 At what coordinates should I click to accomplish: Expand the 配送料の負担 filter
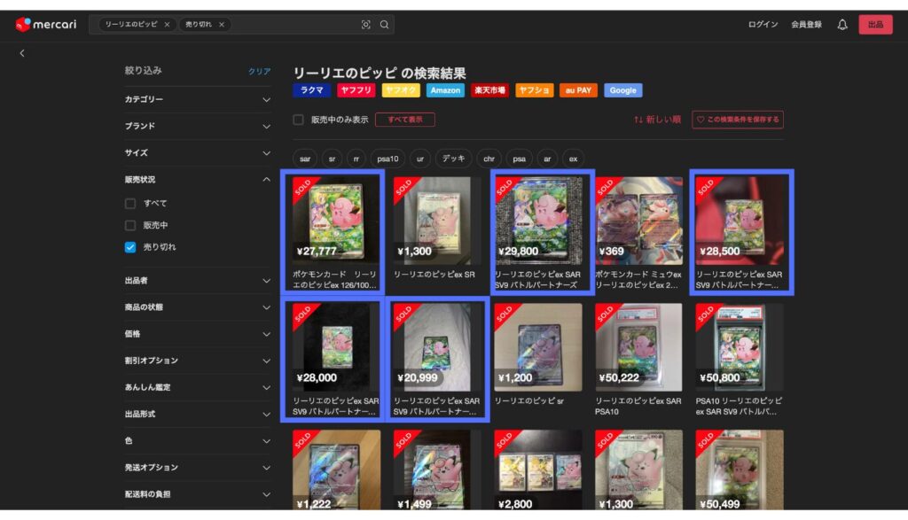pyautogui.click(x=198, y=494)
